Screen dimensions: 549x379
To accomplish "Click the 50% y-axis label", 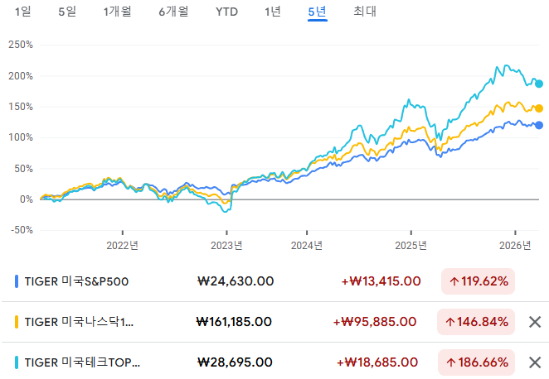I will (23, 169).
